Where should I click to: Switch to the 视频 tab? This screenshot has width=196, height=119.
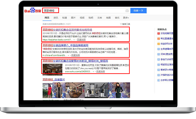(x=82, y=18)
